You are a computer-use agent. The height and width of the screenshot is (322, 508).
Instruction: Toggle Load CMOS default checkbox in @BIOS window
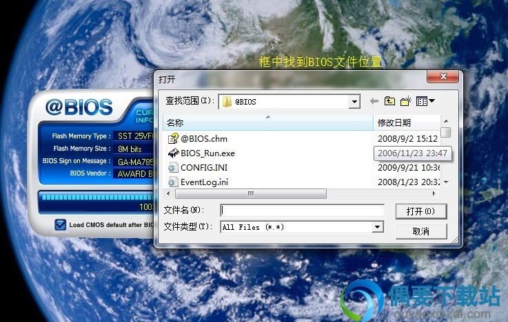[x=60, y=225]
